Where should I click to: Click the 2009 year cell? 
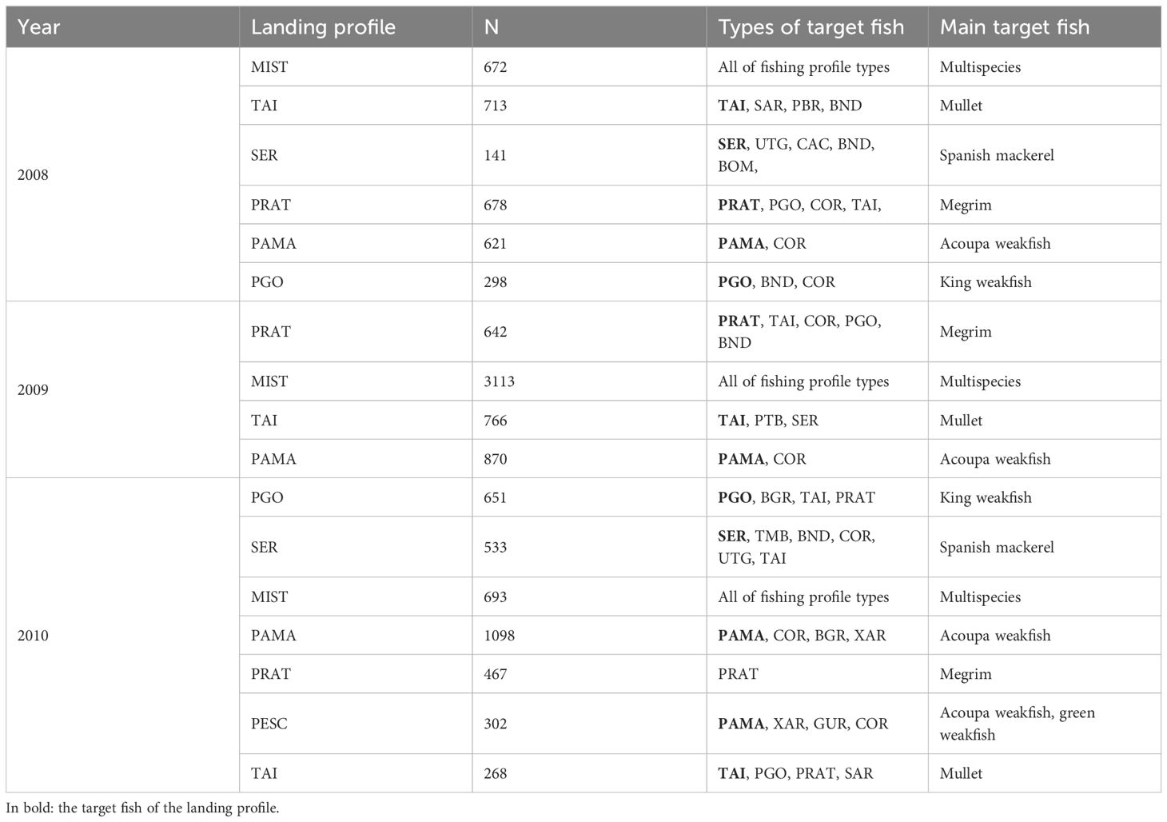33,390
